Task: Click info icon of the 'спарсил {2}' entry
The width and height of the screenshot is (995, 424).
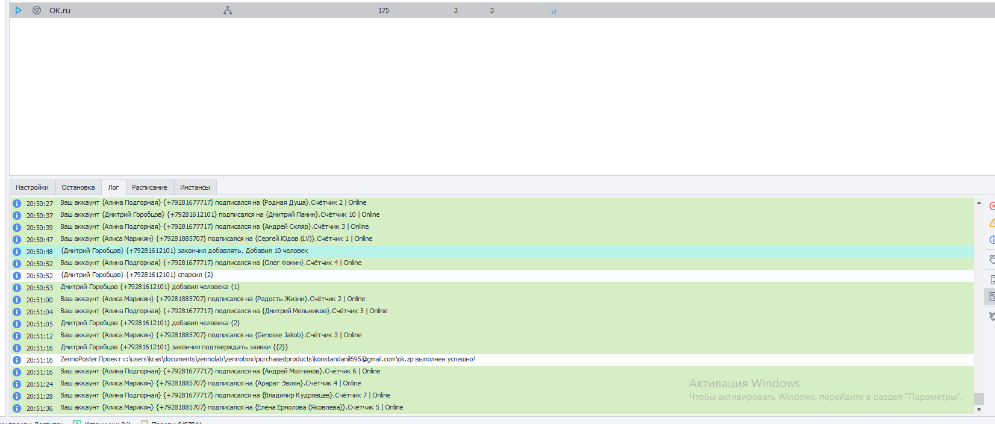Action: tap(17, 276)
